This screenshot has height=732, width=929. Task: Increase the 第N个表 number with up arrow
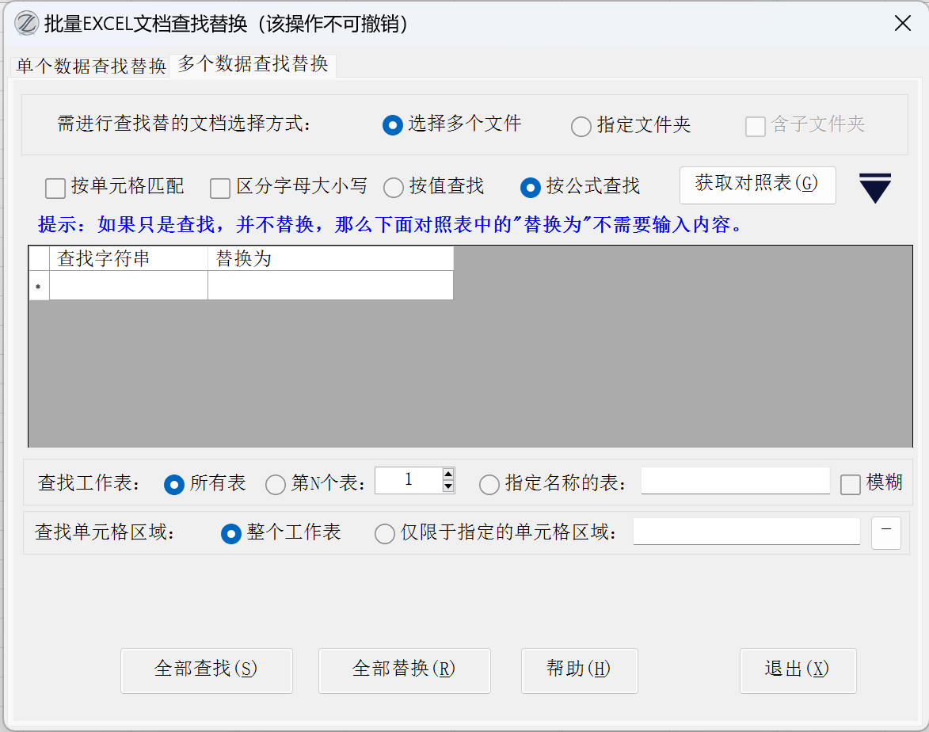448,475
